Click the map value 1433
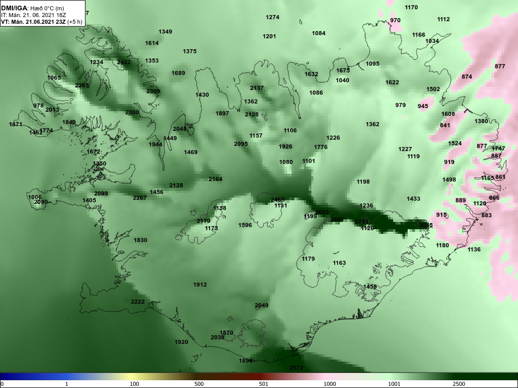 coord(413,198)
